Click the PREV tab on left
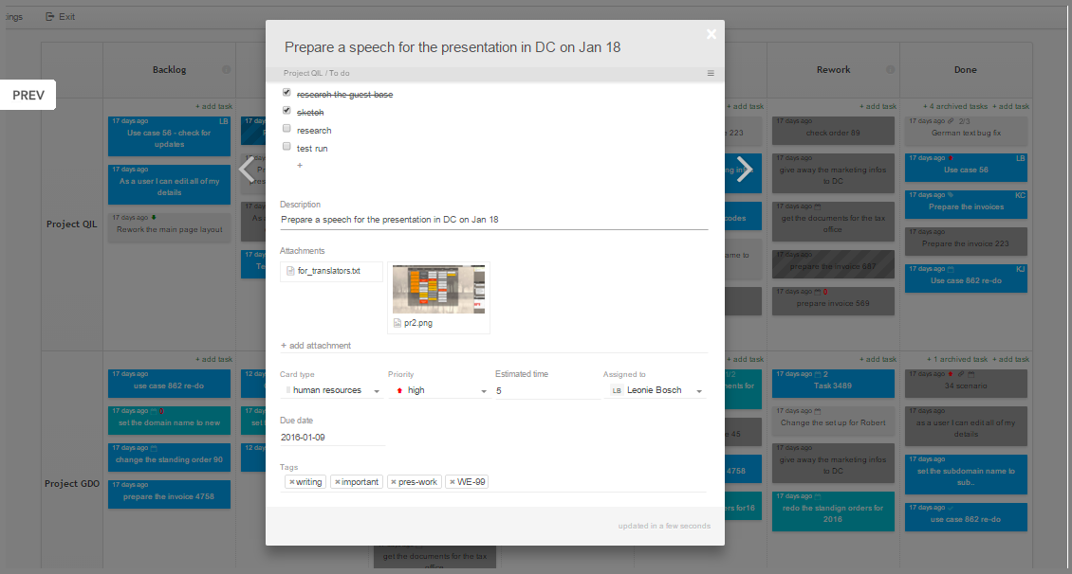 coord(28,96)
